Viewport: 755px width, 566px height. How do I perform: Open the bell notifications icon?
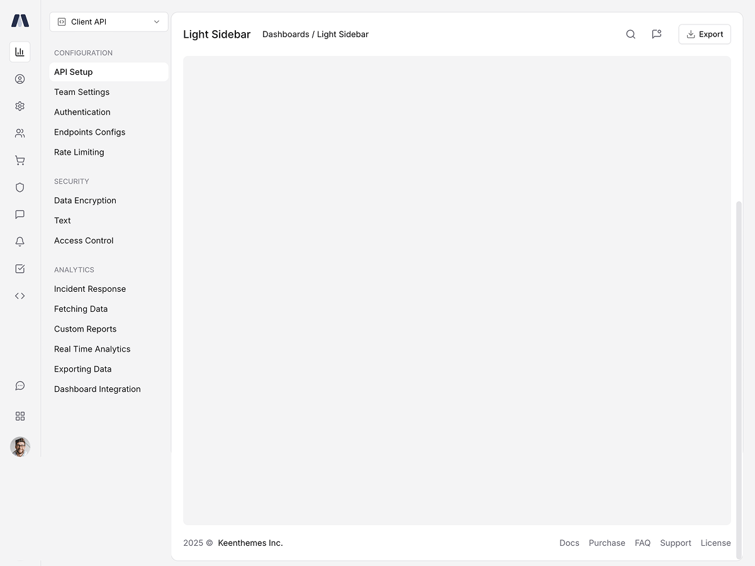click(20, 241)
